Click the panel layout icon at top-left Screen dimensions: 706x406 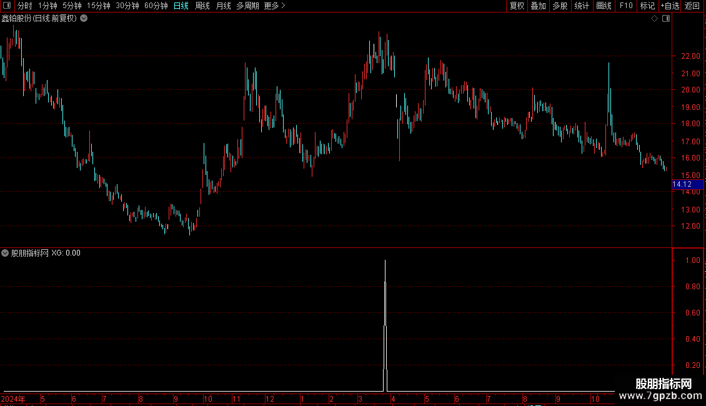click(x=7, y=6)
